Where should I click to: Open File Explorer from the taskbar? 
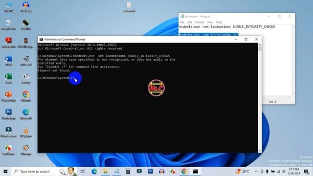(106, 172)
